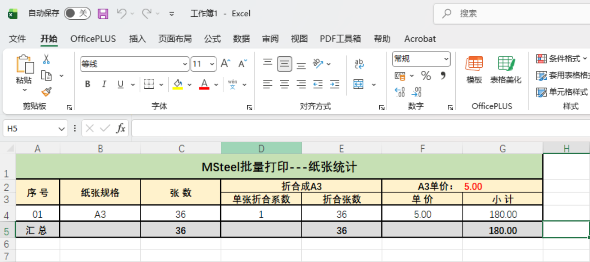This screenshot has height=262, width=590.
Task: Open the 模板 templates button
Action: pyautogui.click(x=474, y=70)
